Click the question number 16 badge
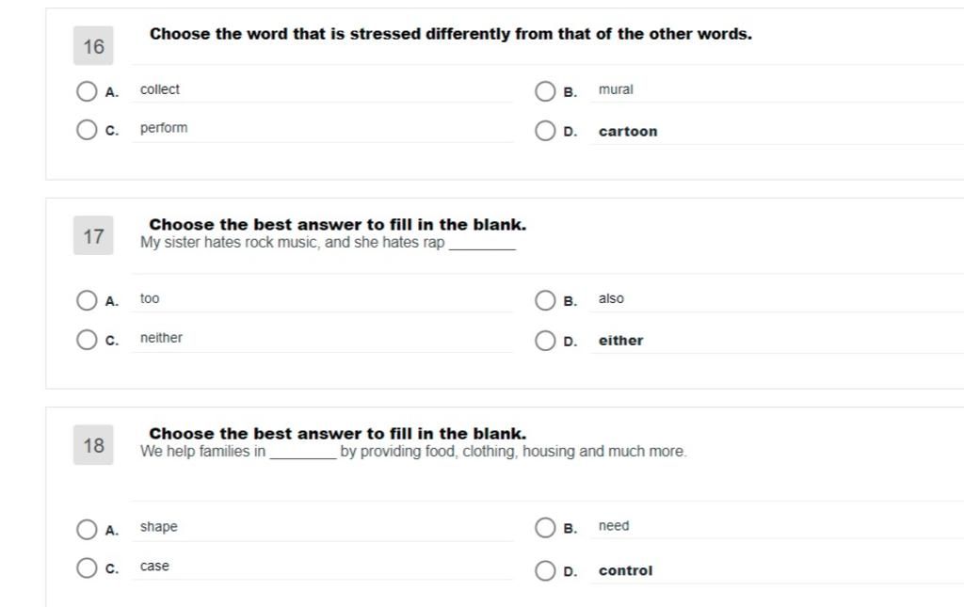The width and height of the screenshot is (964, 607). 93,46
